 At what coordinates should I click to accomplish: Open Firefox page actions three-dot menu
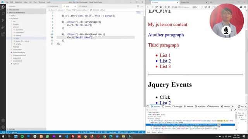coord(202,7)
